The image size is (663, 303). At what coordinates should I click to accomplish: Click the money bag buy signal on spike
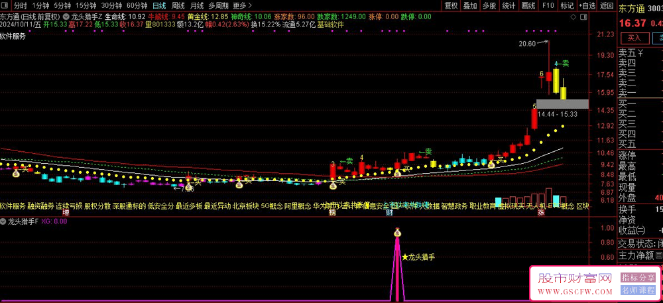click(x=397, y=231)
